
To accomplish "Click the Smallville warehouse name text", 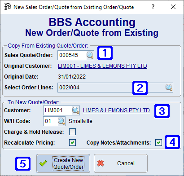I will coord(80,121).
